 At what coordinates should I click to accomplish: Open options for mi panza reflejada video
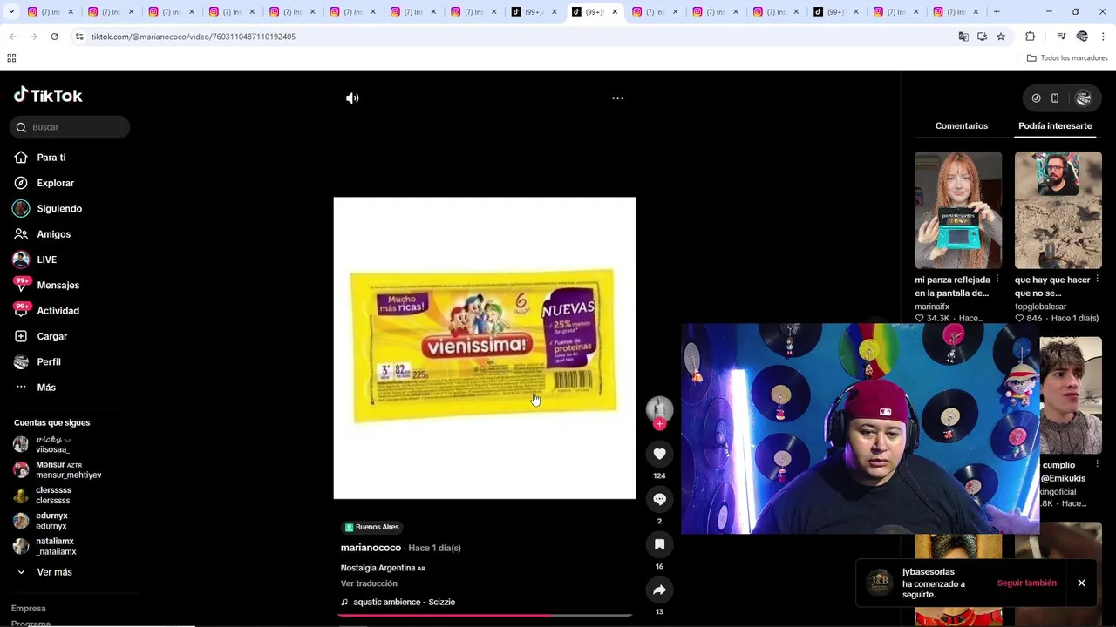coord(997,280)
